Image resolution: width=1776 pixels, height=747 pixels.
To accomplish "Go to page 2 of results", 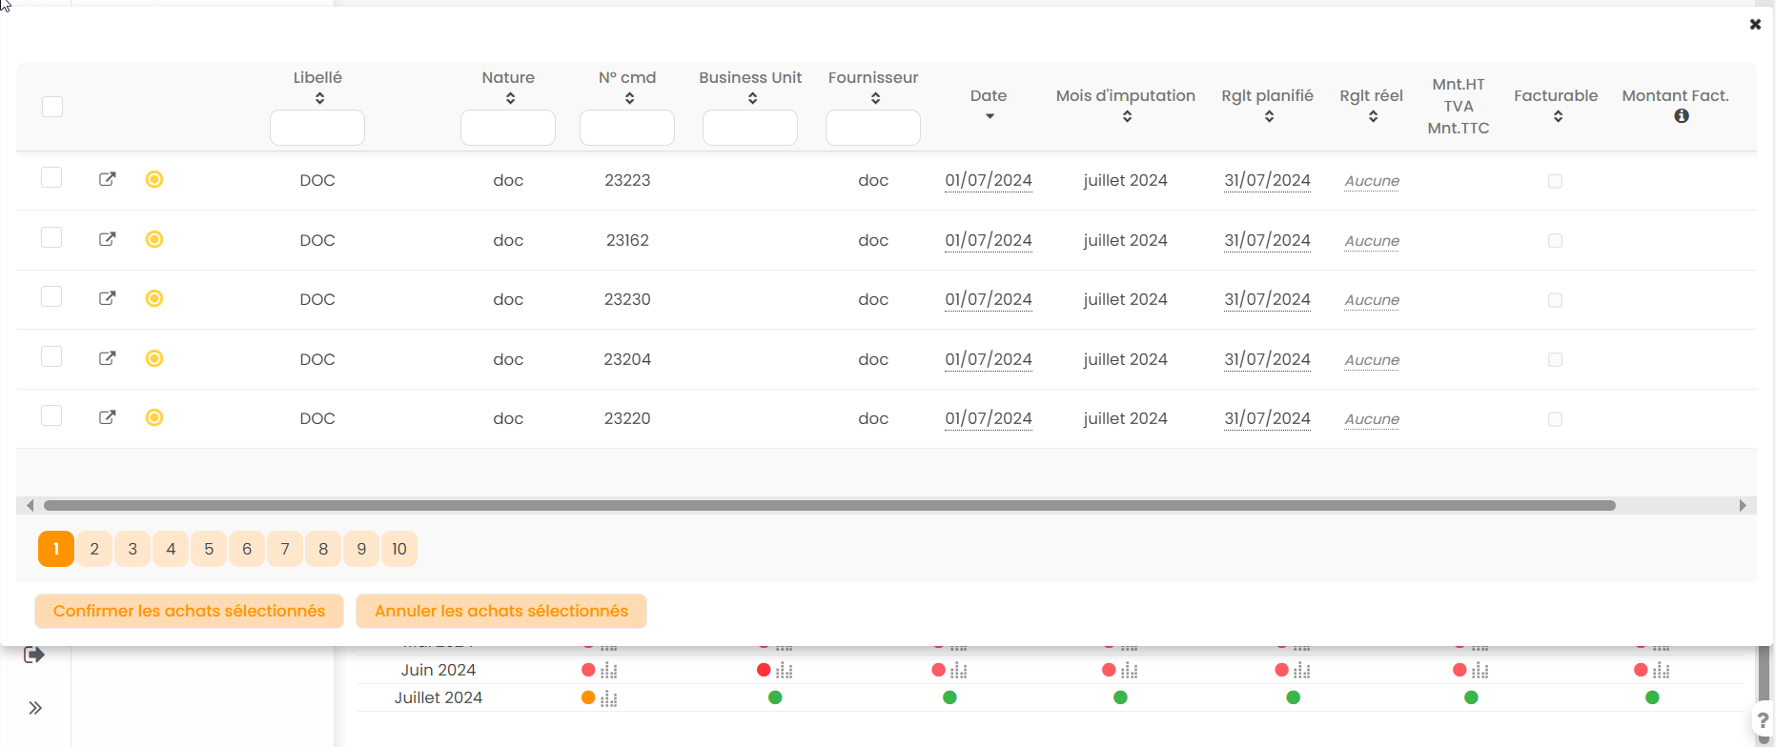I will 94,549.
